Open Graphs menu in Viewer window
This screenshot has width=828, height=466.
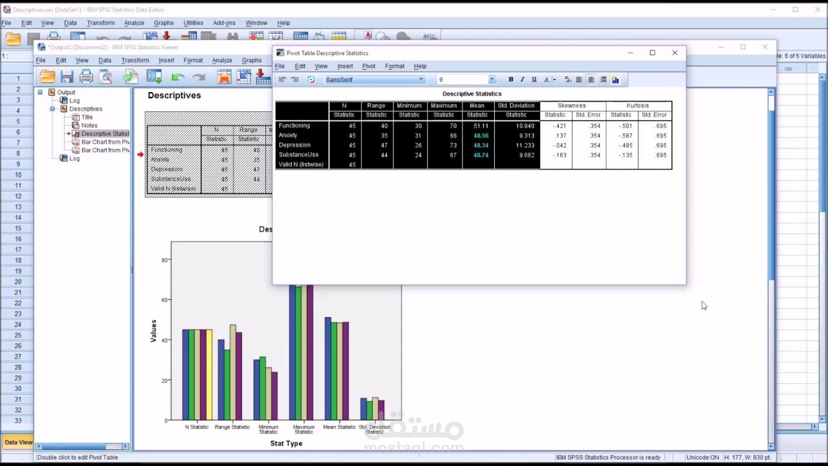(252, 60)
